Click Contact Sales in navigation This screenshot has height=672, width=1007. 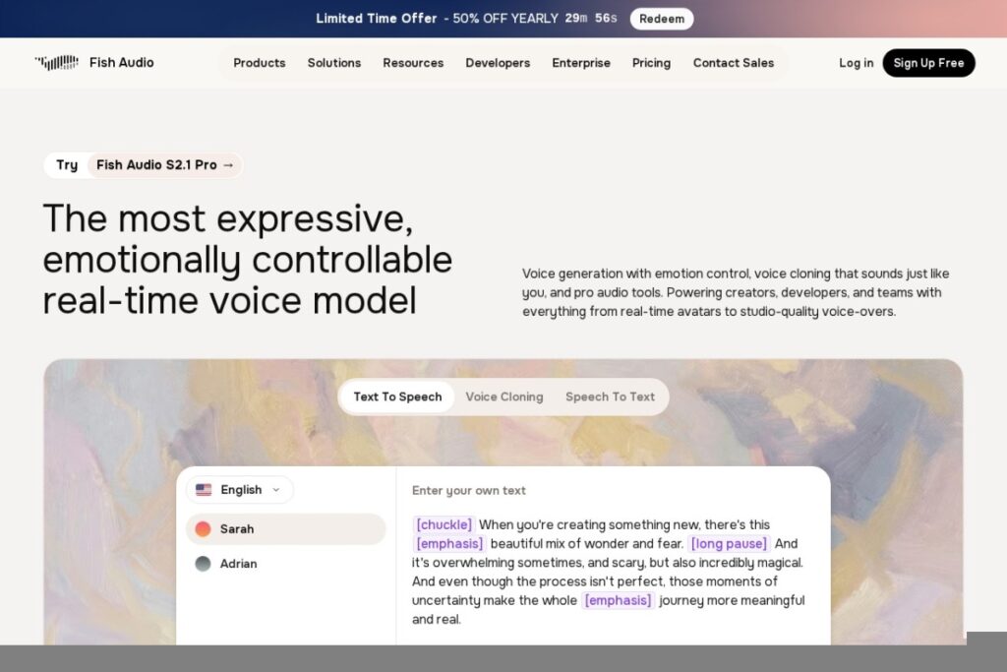734,63
